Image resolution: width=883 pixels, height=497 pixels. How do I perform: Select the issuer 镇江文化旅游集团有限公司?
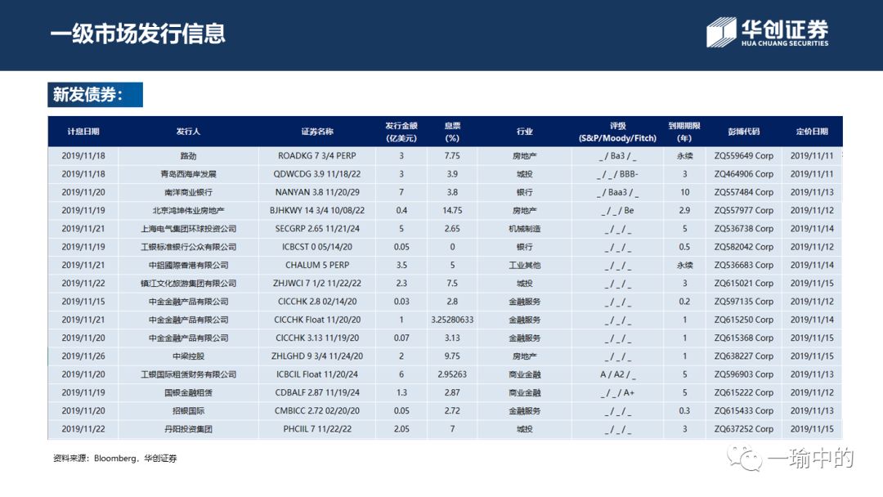point(188,284)
